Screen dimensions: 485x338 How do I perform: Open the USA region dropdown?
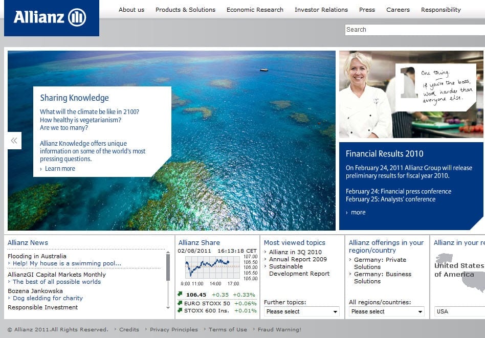coord(459,311)
